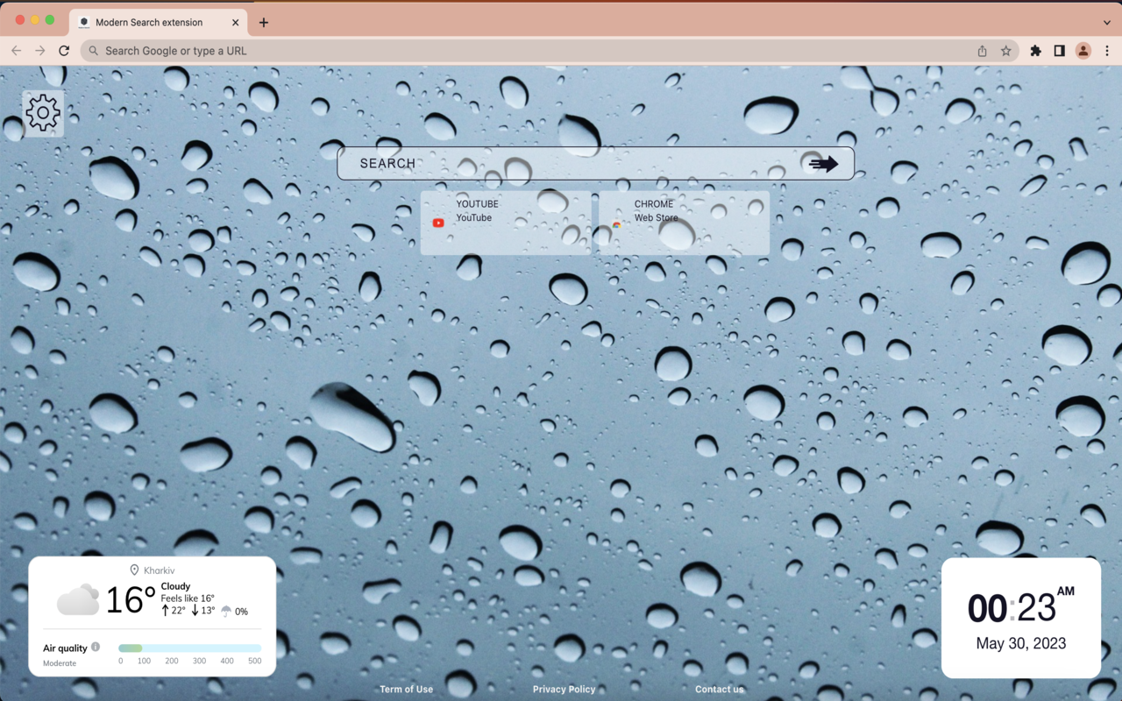Screen dimensions: 1122x701
Task: Click the Chrome Web Store rainbow icon
Action: click(617, 224)
